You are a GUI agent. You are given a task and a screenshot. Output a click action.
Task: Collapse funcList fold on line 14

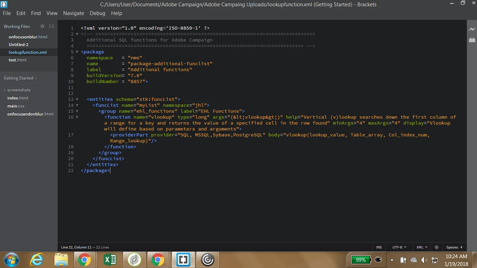tap(77, 105)
